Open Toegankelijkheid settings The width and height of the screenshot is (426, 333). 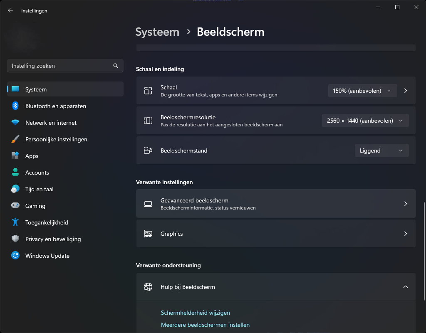(x=65, y=222)
